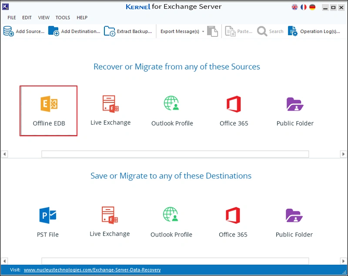The width and height of the screenshot is (348, 276).
Task: Click the Add Source... text label
Action: pos(30,31)
